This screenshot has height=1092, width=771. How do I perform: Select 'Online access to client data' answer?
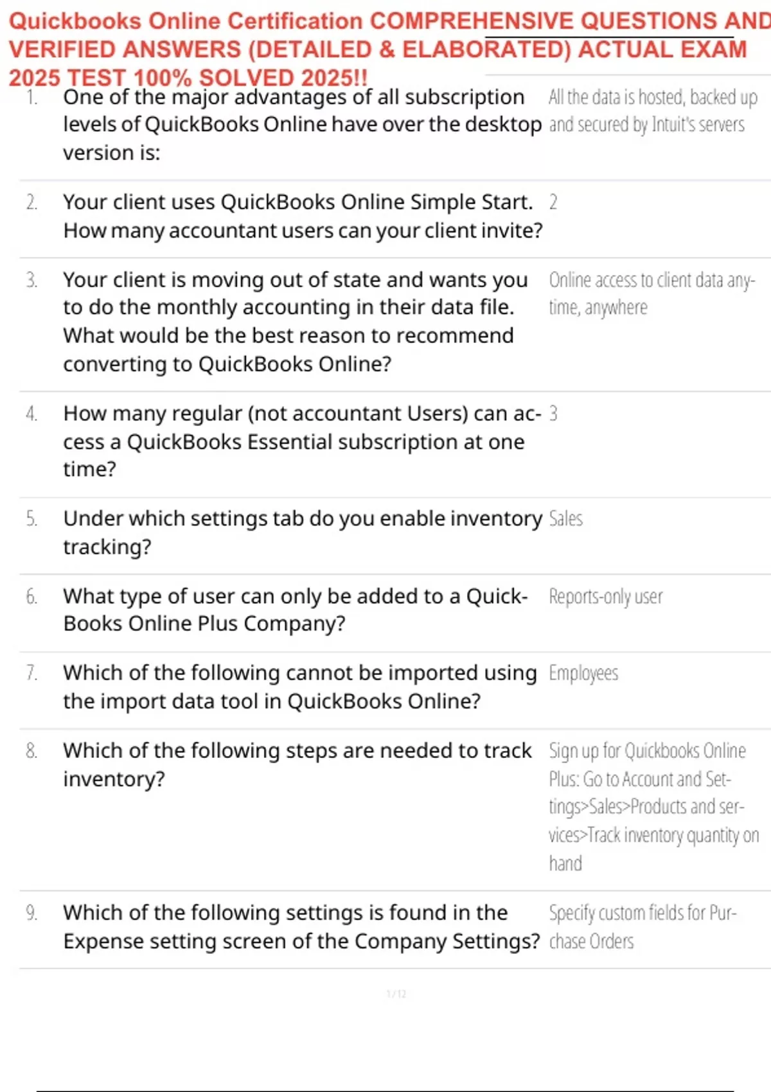pyautogui.click(x=651, y=294)
